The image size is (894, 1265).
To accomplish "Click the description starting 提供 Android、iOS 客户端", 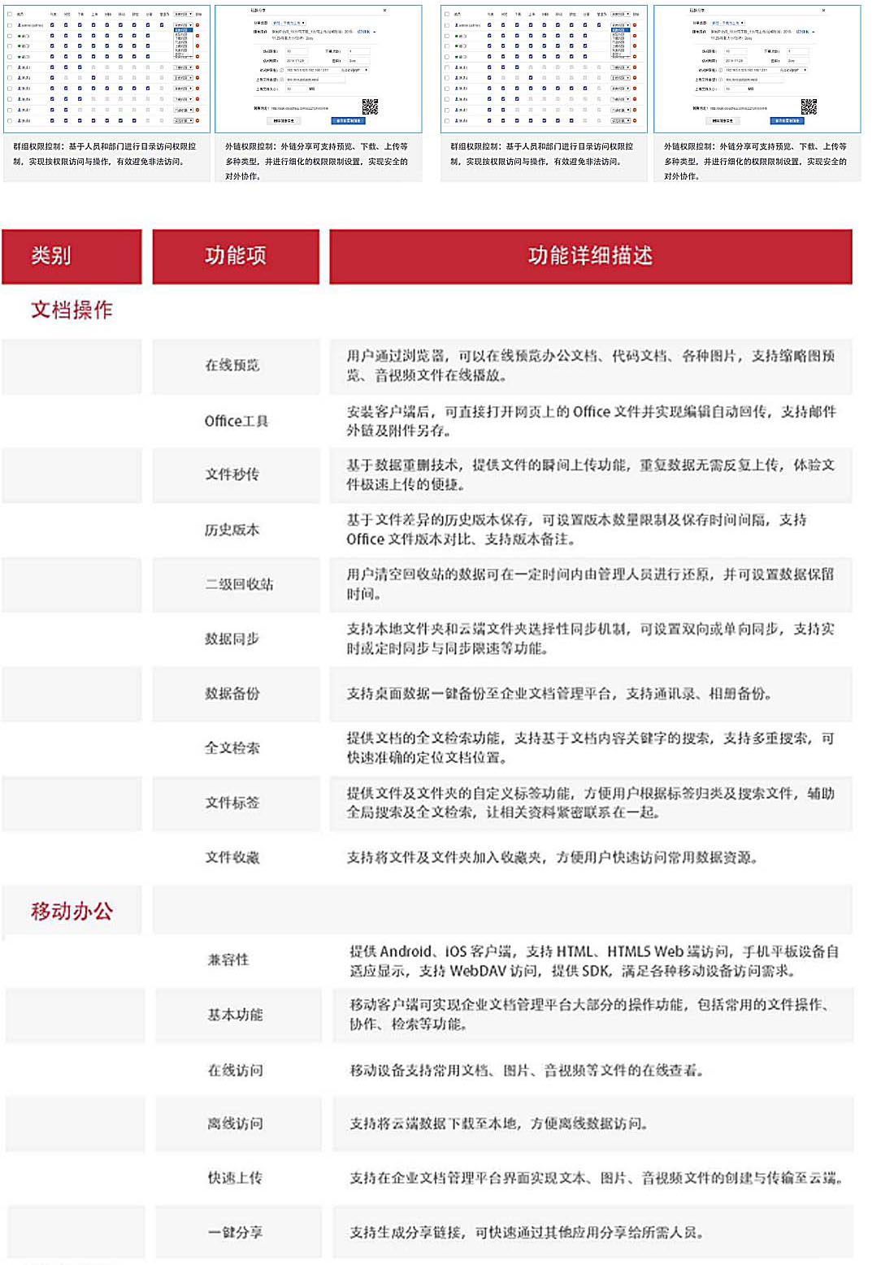I will (594, 961).
